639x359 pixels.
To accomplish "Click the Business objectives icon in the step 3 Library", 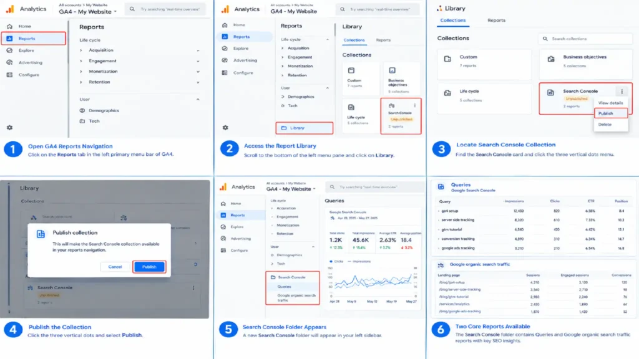I will [x=551, y=59].
